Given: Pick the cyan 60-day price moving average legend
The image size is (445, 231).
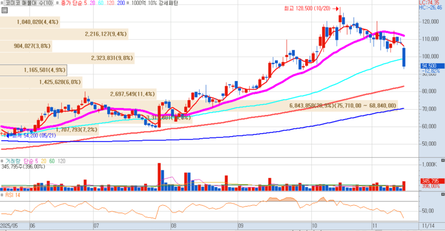Looking at the screenshot, I should click(101, 3).
